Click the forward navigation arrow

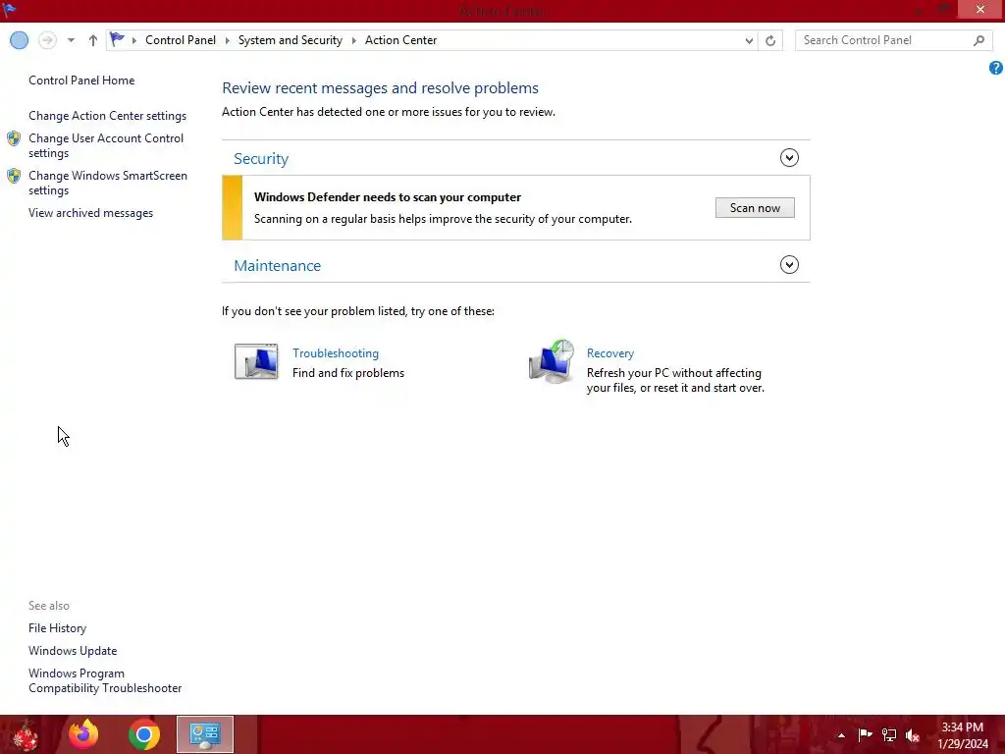pos(47,40)
